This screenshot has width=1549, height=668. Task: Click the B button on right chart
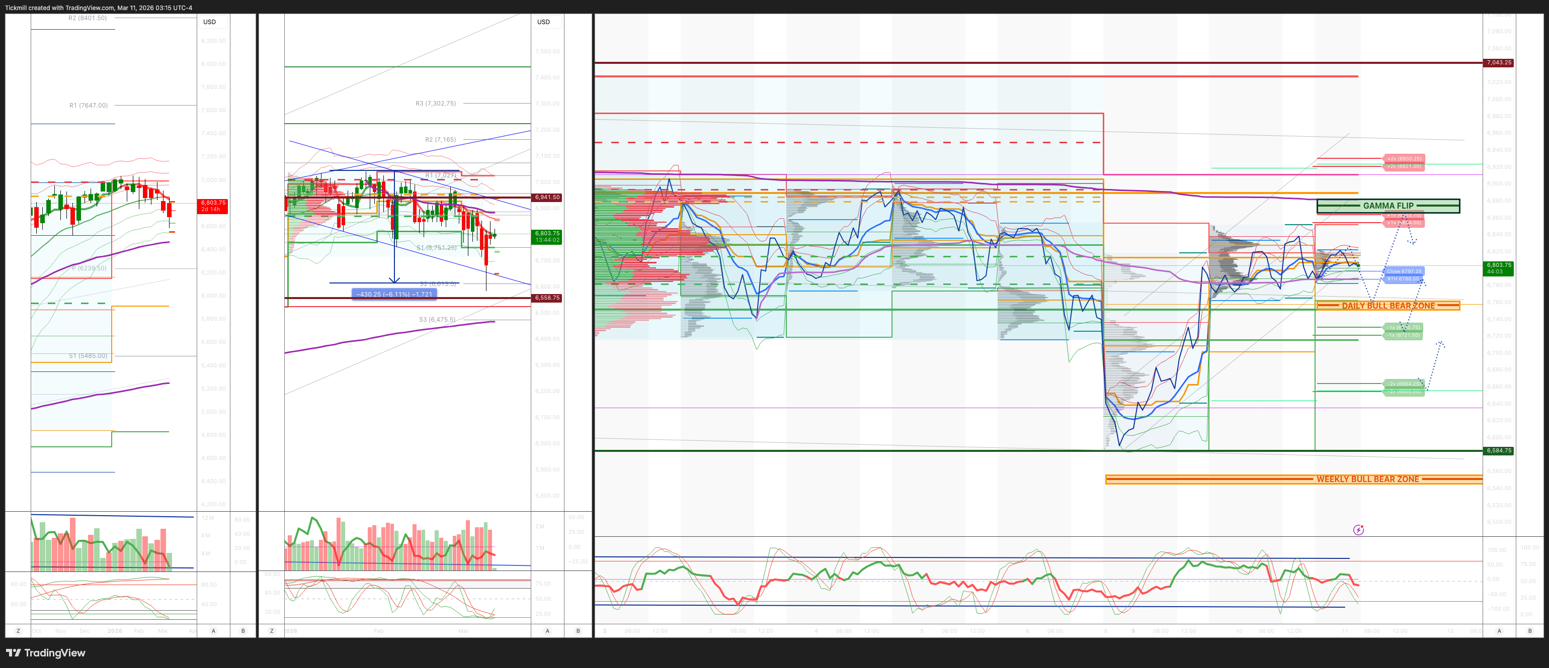[1530, 631]
